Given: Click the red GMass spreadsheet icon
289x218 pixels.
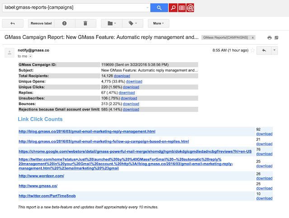Looking at the screenshot, I should point(182,8).
